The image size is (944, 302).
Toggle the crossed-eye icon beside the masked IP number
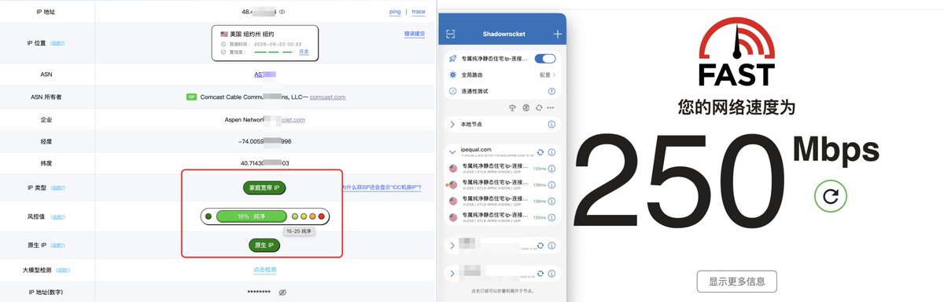click(x=282, y=292)
